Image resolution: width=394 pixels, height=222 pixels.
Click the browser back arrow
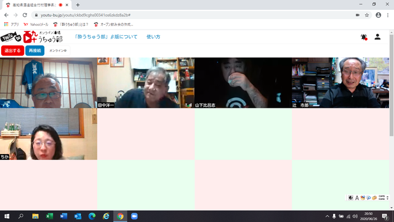pyautogui.click(x=6, y=15)
